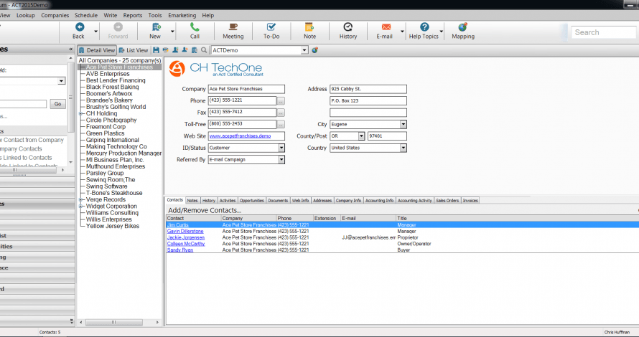Viewport: 639px width, 337px height.
Task: Open the Referred By dropdown
Action: tap(281, 160)
